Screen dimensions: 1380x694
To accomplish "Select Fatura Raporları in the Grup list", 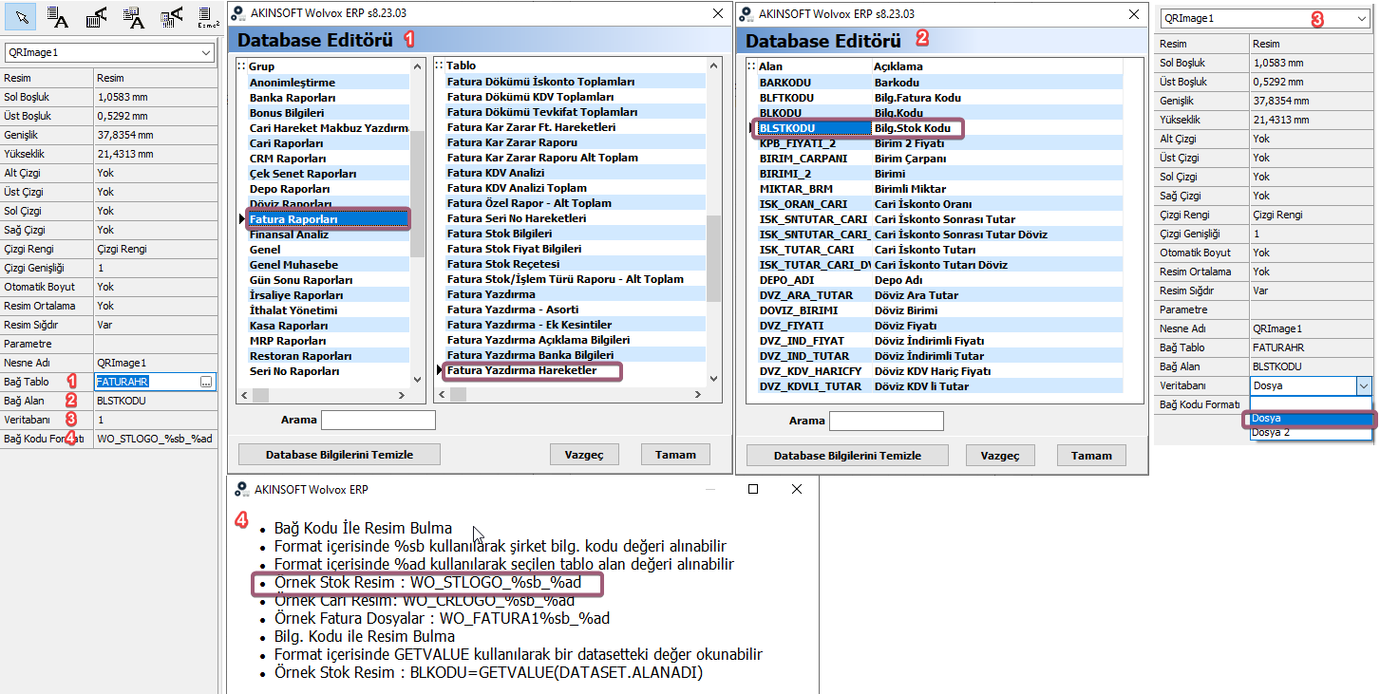I will click(x=328, y=219).
